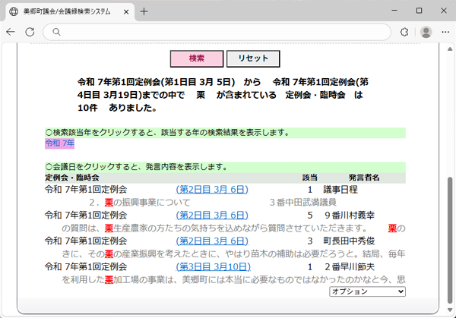This screenshot has height=318, width=456.
Task: Click the 定例会・臨時会 column header
Action: (x=72, y=178)
